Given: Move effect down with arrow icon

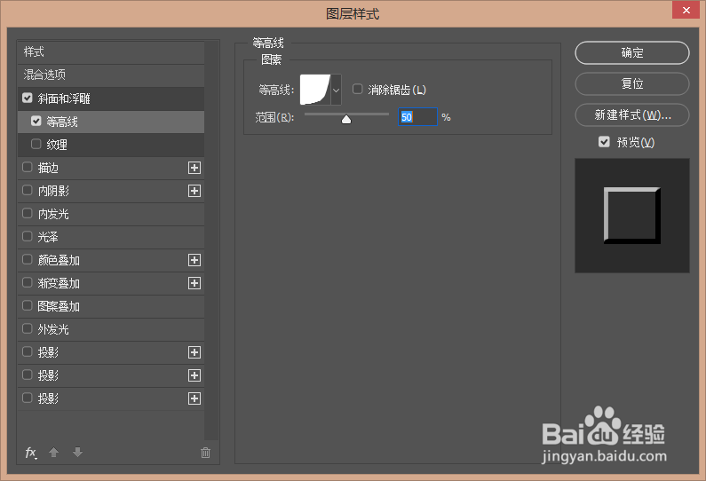Looking at the screenshot, I should 77,453.
